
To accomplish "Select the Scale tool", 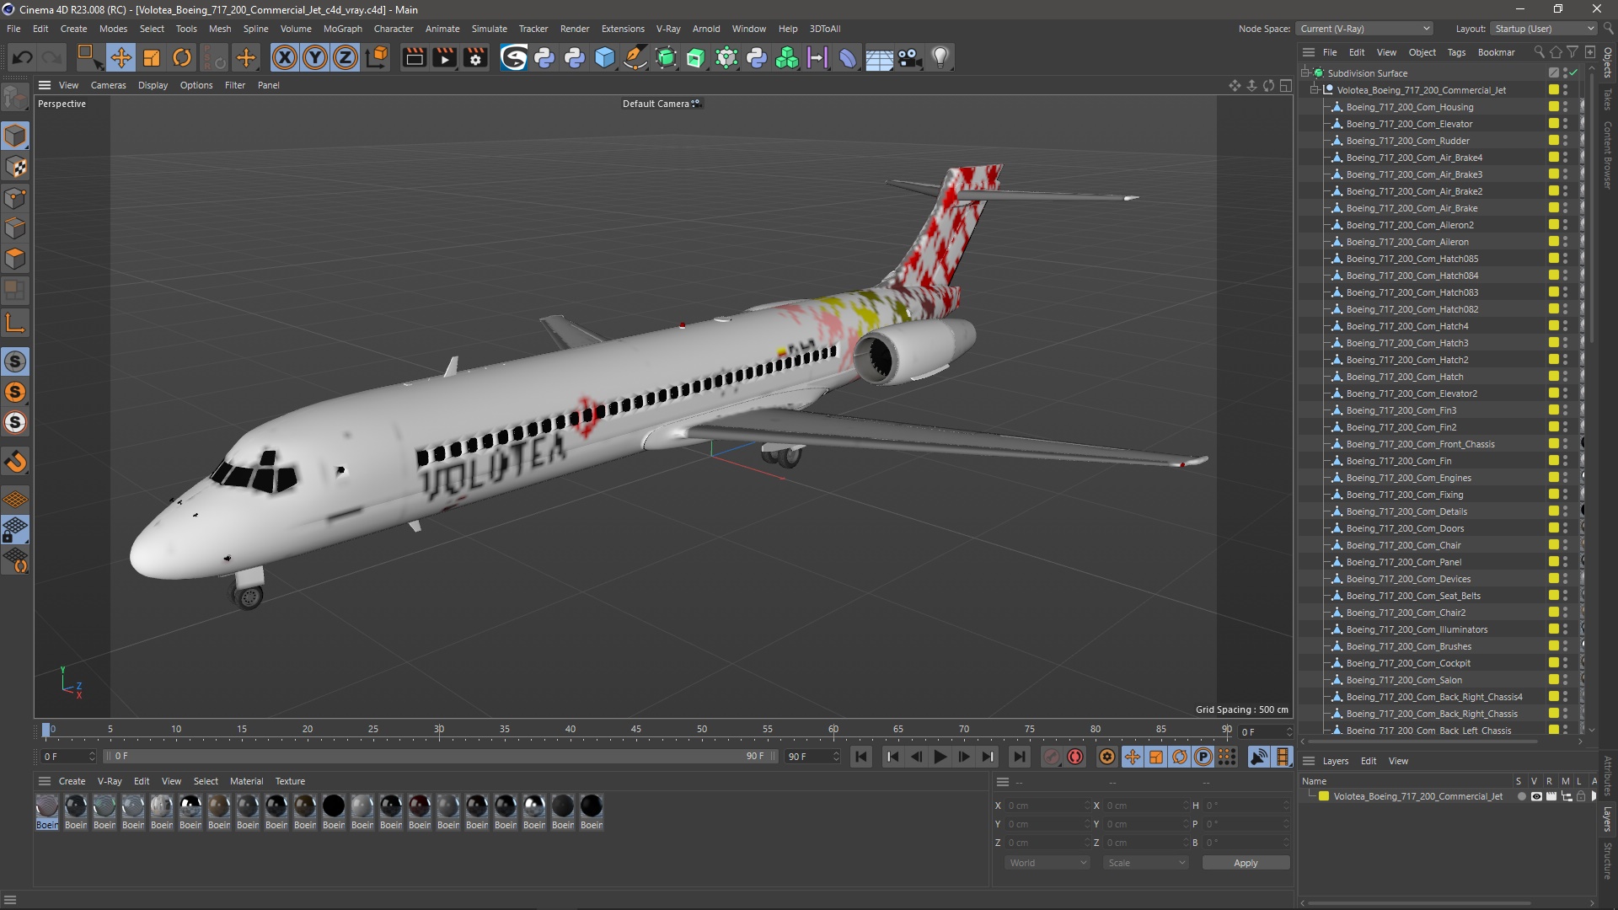I will click(152, 57).
